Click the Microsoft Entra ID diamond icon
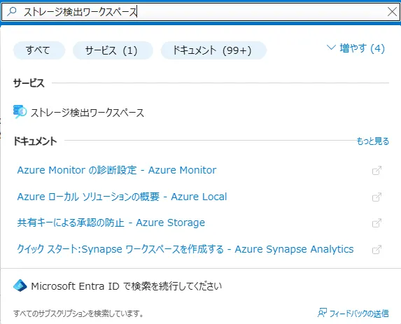 coord(20,286)
